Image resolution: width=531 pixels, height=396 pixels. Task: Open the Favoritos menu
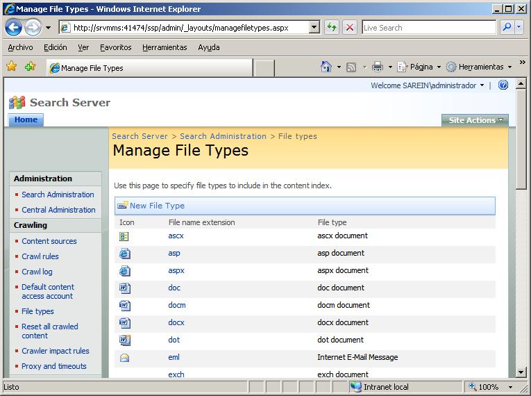tap(115, 47)
